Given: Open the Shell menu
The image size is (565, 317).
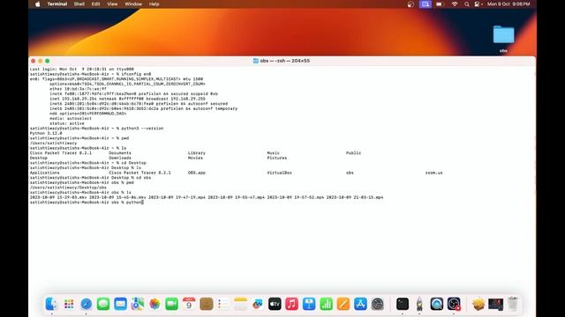Looking at the screenshot, I should (79, 4).
